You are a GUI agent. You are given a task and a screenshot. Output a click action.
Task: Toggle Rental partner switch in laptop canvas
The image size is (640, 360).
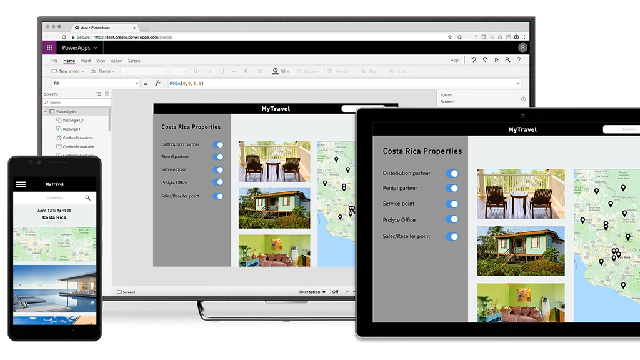(x=217, y=157)
